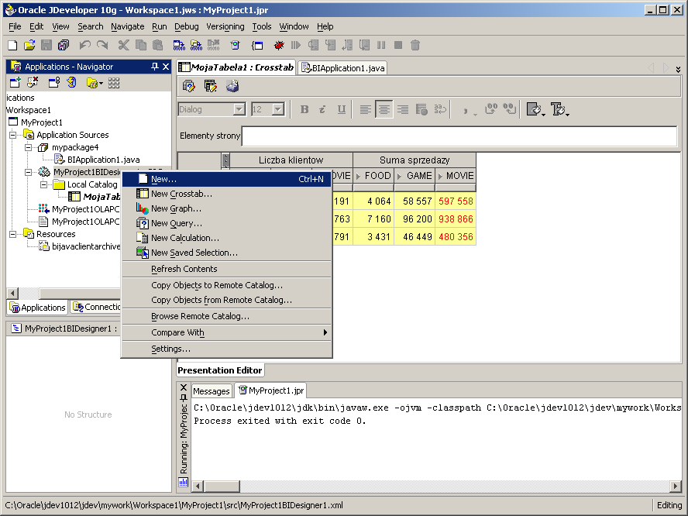Click New Saved Selection entry
This screenshot has width=688, height=516.
[x=226, y=253]
